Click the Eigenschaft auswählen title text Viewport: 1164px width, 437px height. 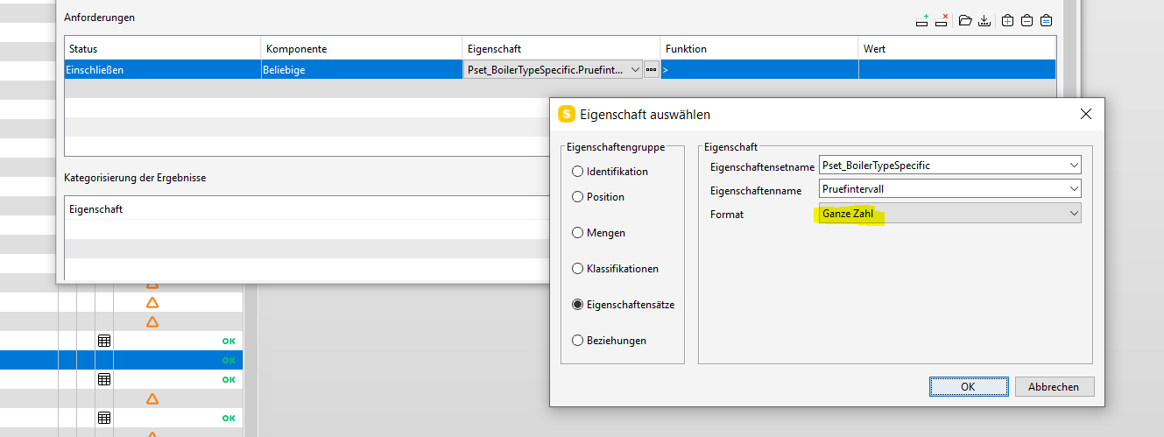tap(645, 115)
